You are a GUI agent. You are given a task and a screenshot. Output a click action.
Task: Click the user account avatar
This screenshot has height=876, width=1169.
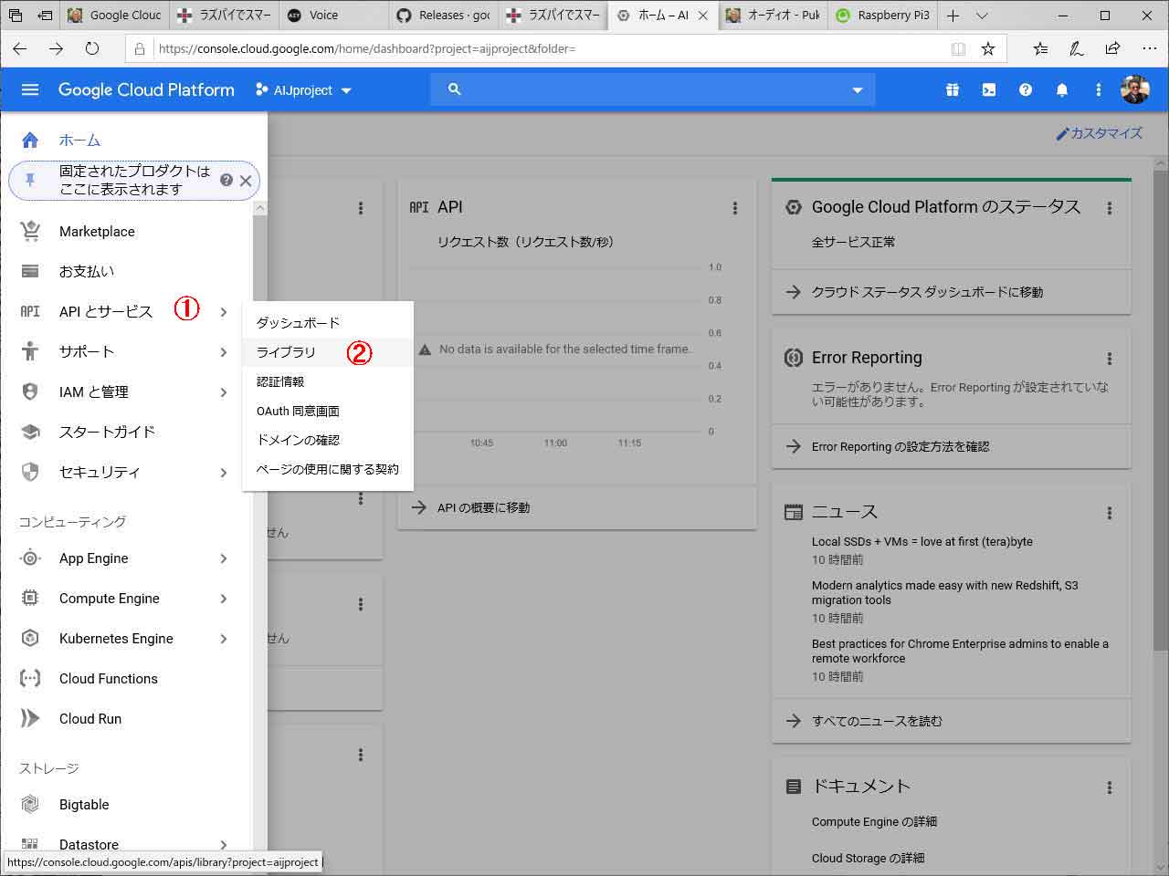[1135, 89]
